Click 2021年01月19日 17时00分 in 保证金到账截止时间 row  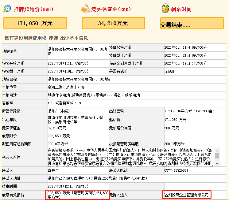pyautogui.click(x=185, y=63)
